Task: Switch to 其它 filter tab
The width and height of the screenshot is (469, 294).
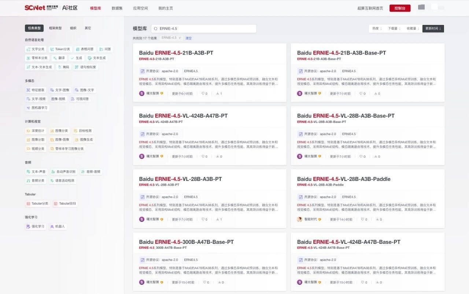Action: click(88, 28)
